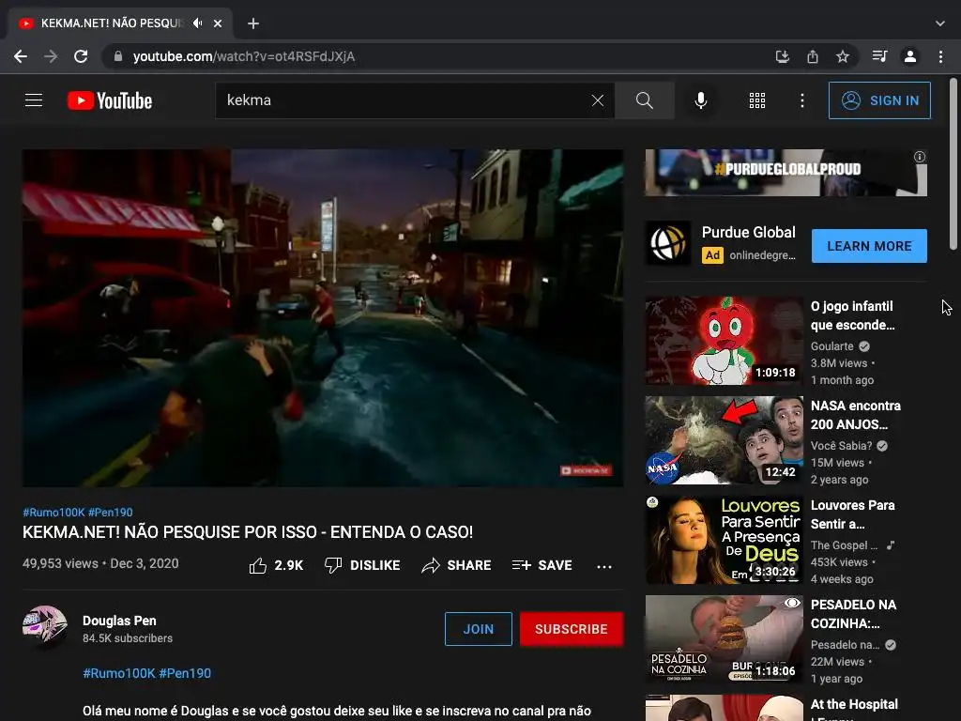Open the Louvores Para Sentir thumbnail
This screenshot has width=961, height=721.
pyautogui.click(x=724, y=540)
